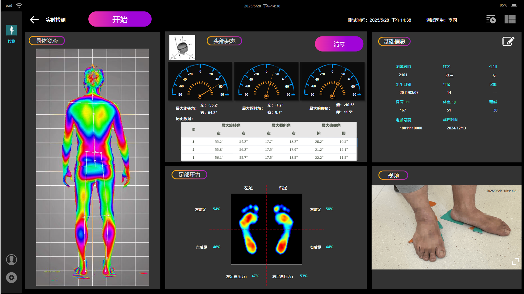The width and height of the screenshot is (524, 294).
Task: Edit basic info with pencil icon
Action: coord(508,41)
